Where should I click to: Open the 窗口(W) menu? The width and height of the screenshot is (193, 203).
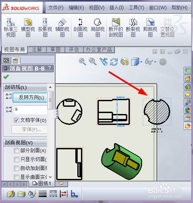click(x=158, y=8)
